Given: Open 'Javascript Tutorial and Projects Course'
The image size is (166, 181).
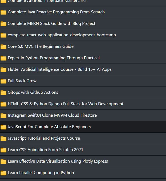Looking at the screenshot, I should 44,138.
